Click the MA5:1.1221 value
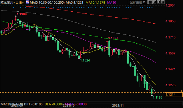Screen dimensions: 183x108 tap(74, 3)
